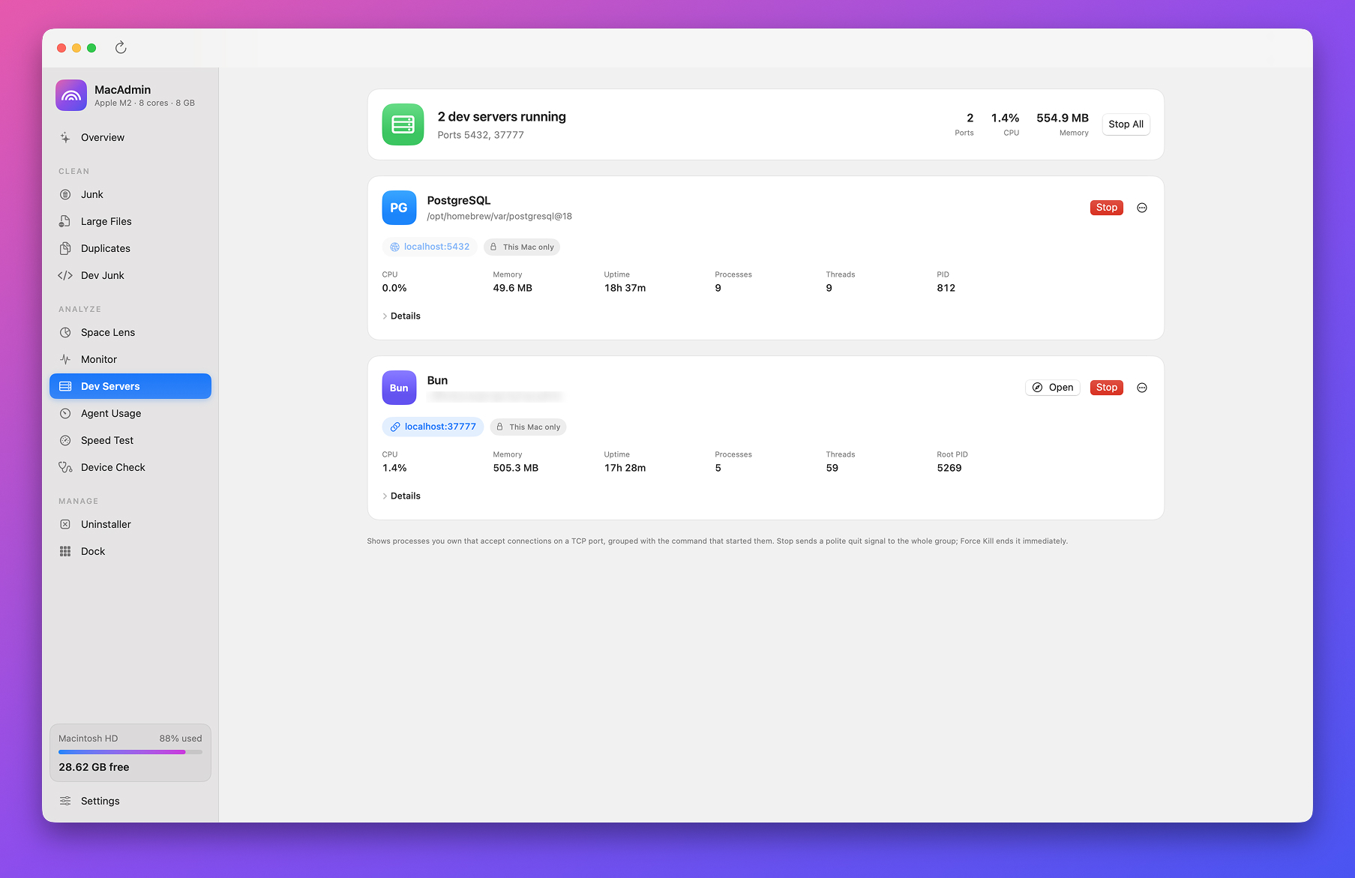1355x878 pixels.
Task: Click the Space Lens pie icon
Action: (65, 332)
